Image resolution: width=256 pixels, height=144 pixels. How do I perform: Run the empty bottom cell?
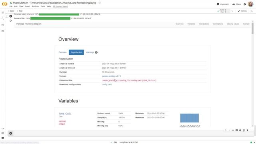point(11,133)
